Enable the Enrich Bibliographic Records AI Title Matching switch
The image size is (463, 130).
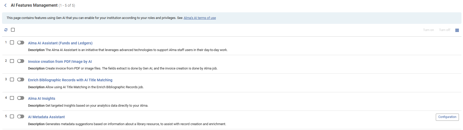click(x=21, y=79)
